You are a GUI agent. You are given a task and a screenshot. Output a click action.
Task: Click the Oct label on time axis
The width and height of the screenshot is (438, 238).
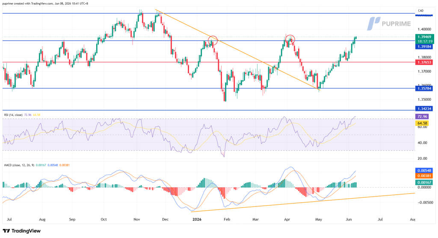pos(104,219)
